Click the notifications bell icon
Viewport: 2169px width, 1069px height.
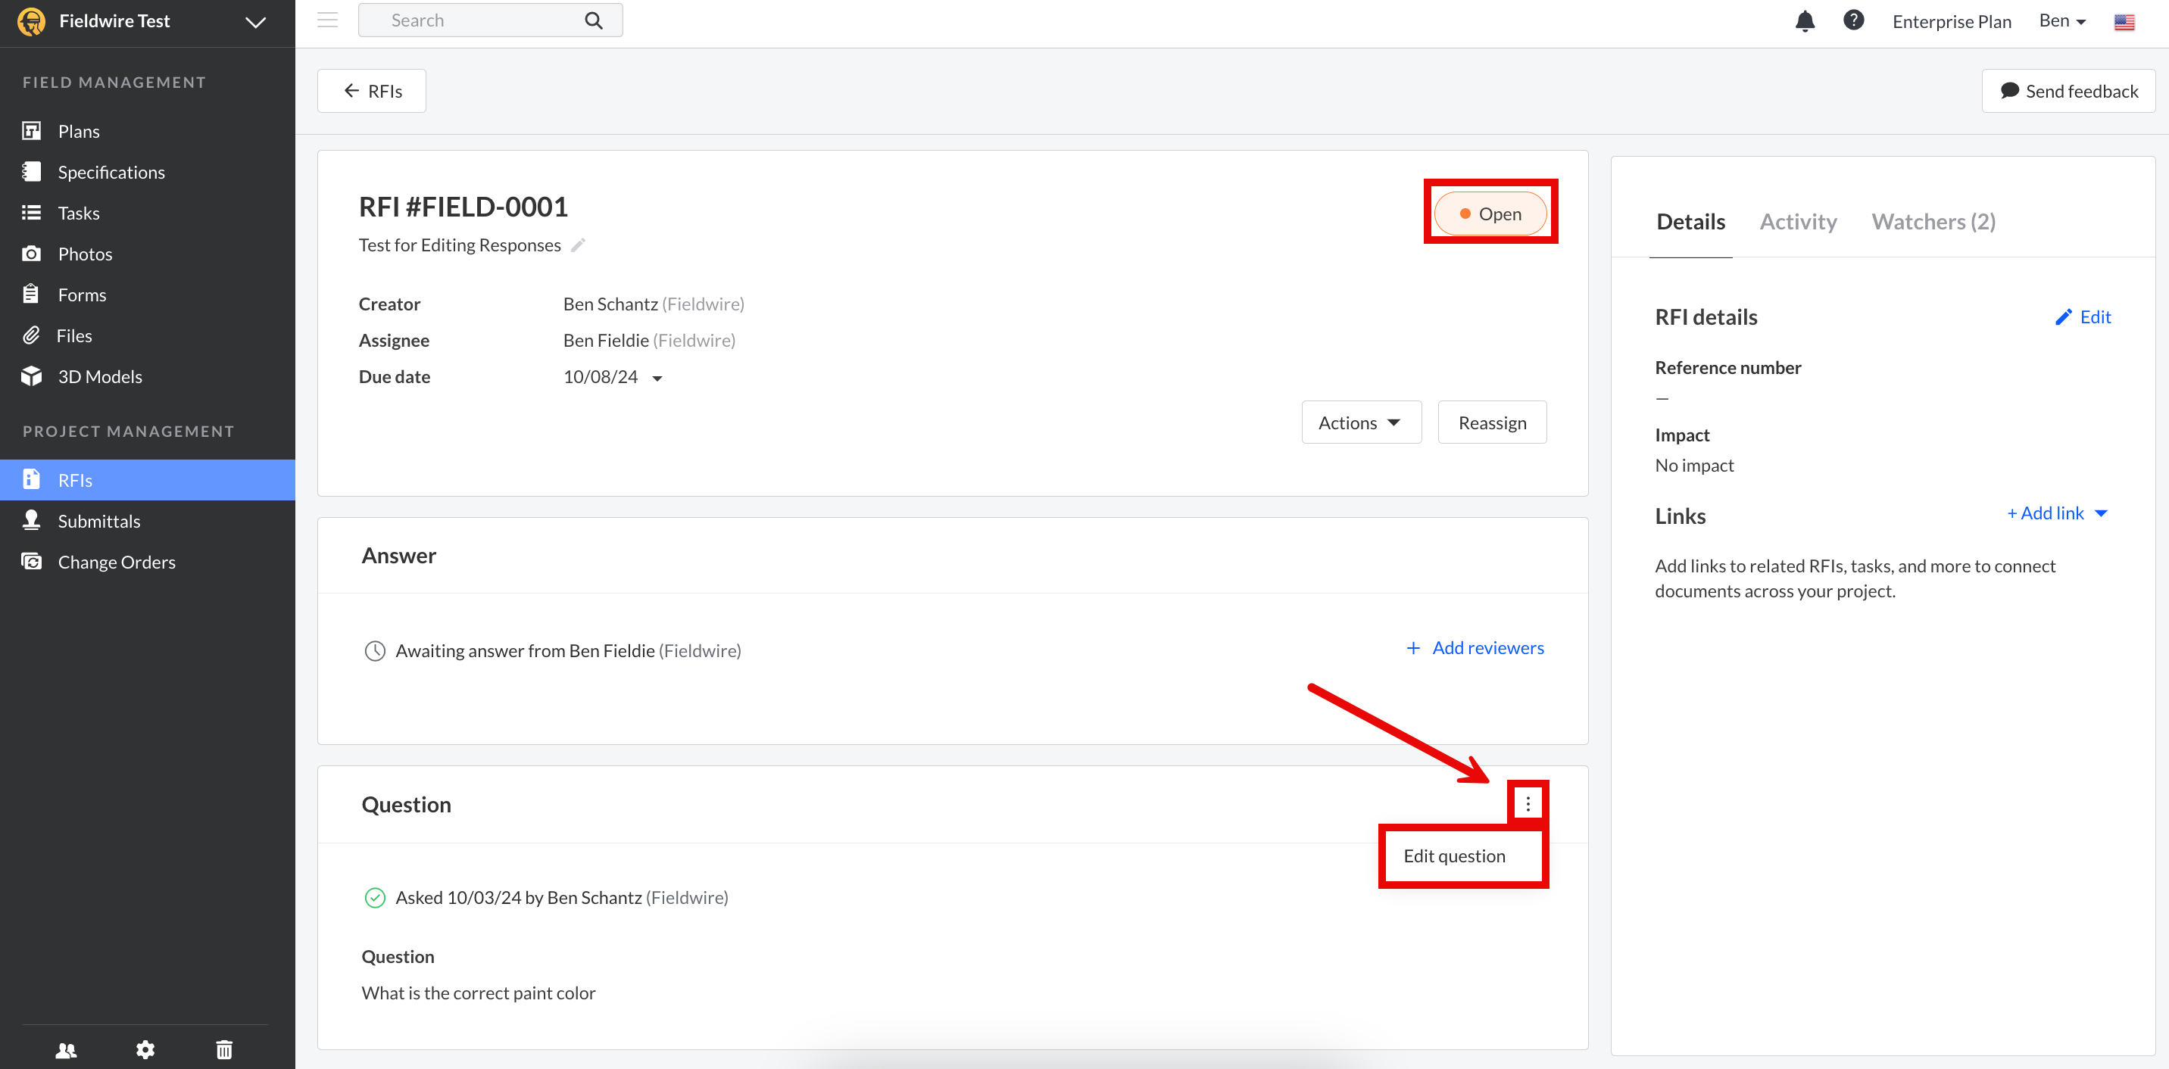[x=1805, y=21]
